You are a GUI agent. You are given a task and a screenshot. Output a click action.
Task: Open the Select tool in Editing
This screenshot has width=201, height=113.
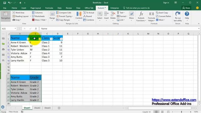(100, 16)
